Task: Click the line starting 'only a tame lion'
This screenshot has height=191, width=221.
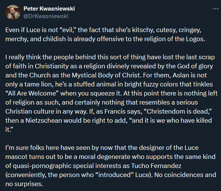Action: [109, 84]
